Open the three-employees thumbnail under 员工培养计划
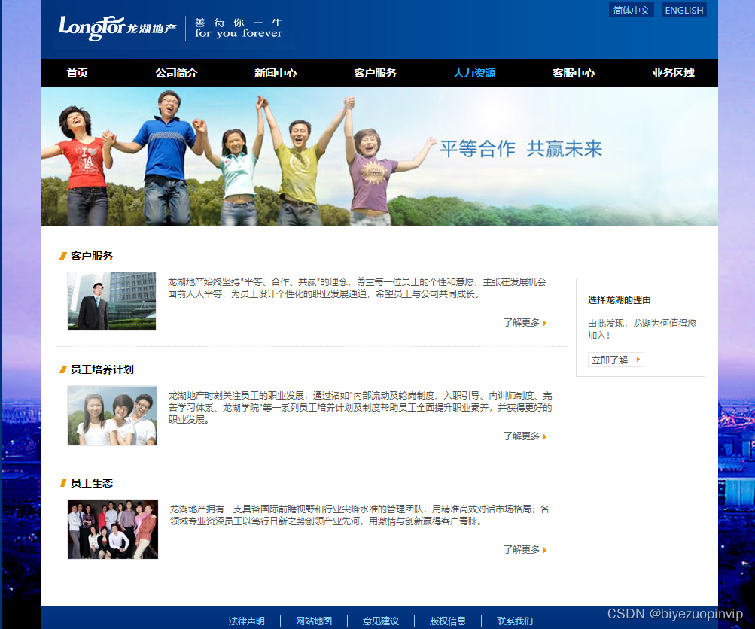The image size is (755, 629). click(x=112, y=415)
